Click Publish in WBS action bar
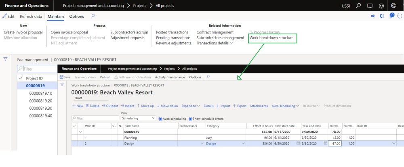Screen dimensions: 404x167 point(105,77)
